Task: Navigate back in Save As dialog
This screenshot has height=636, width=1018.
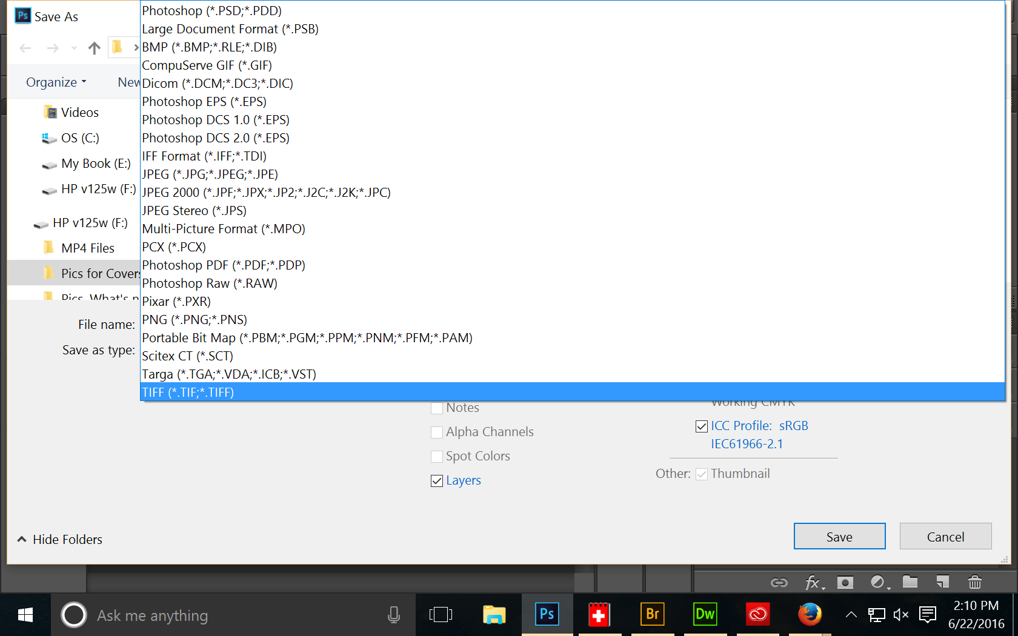Action: [25, 48]
